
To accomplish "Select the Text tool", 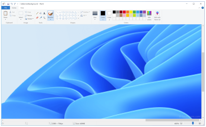I will pos(44,13).
